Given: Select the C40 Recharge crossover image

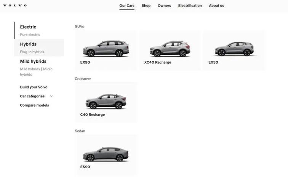Looking at the screenshot, I should (106, 101).
